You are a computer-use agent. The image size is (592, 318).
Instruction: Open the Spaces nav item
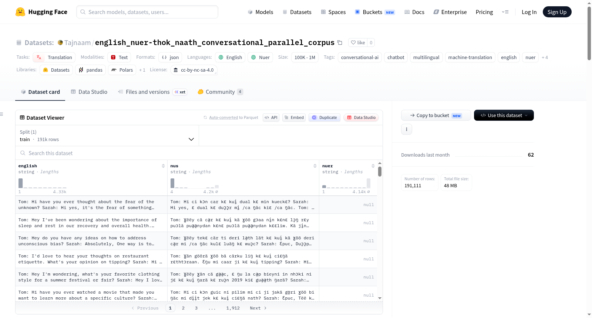(x=333, y=12)
